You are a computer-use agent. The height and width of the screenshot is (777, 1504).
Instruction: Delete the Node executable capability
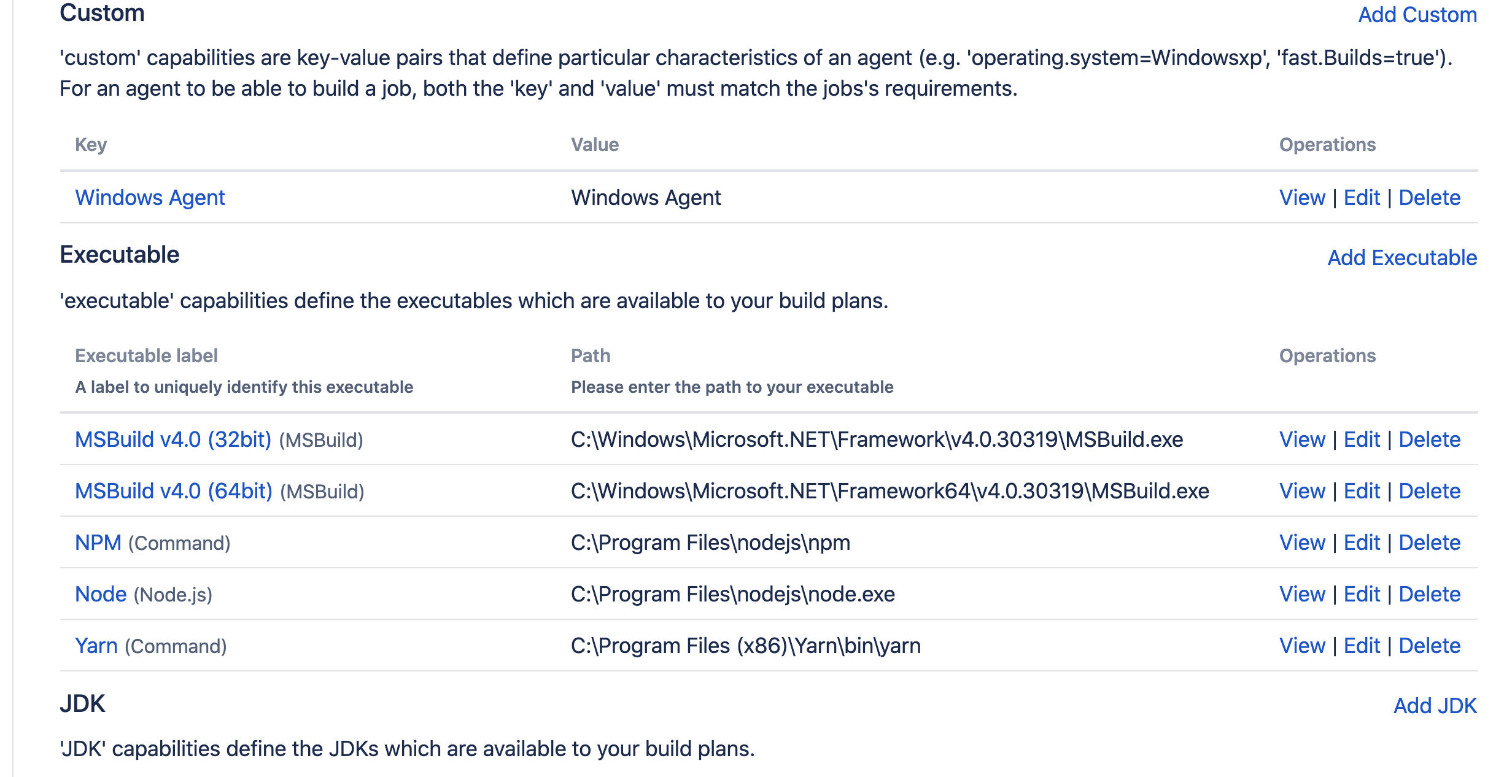point(1429,594)
